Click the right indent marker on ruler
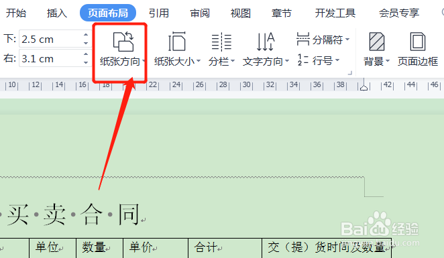 (364, 87)
